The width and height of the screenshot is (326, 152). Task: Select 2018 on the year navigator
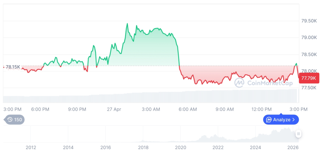[143, 147]
